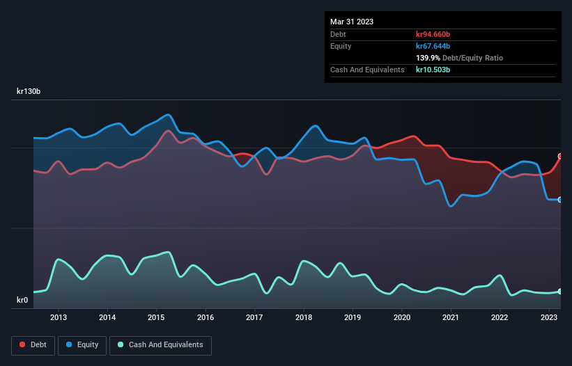
Task: Click the kr130b y-axis label
Action: pos(29,91)
